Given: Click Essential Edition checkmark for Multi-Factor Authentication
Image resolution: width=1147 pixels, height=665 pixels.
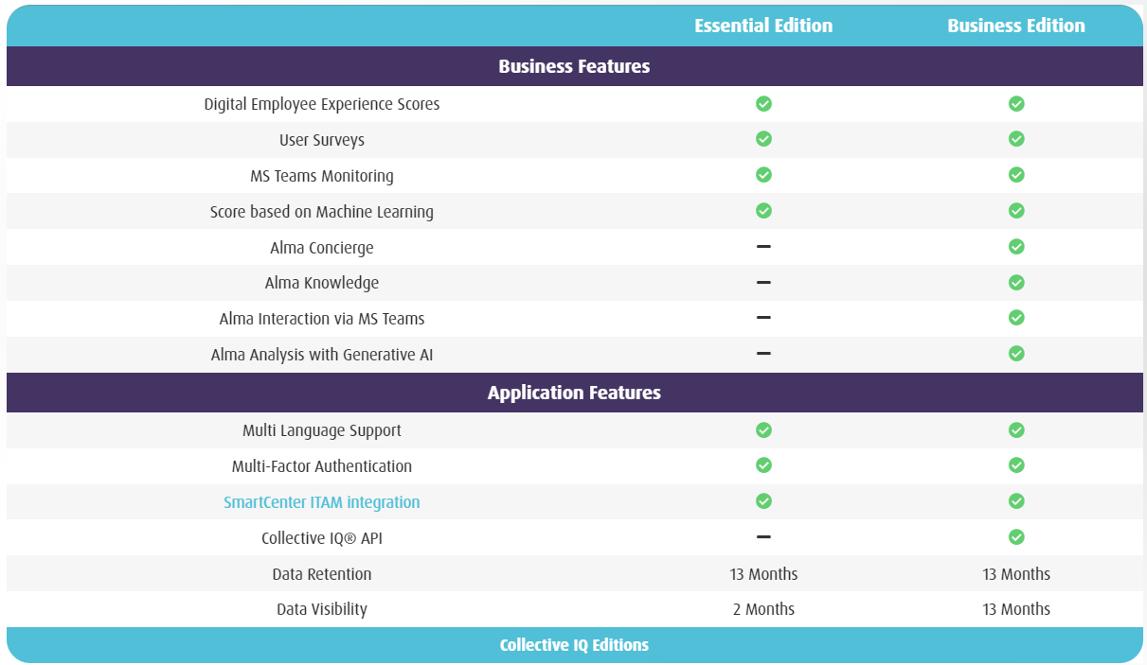Looking at the screenshot, I should pos(763,465).
